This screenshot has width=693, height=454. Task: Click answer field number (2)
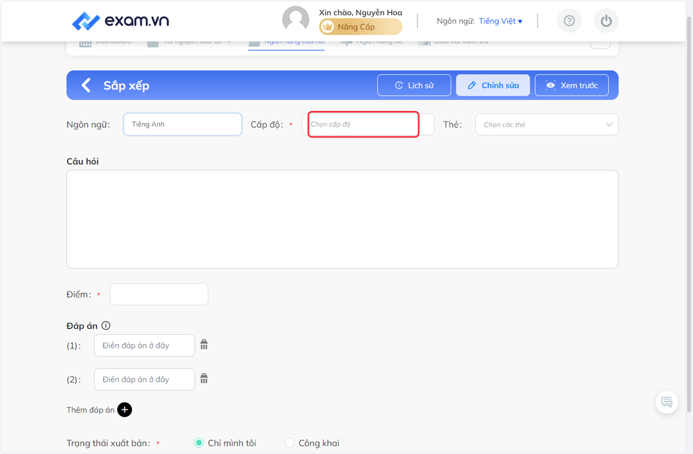tap(144, 379)
